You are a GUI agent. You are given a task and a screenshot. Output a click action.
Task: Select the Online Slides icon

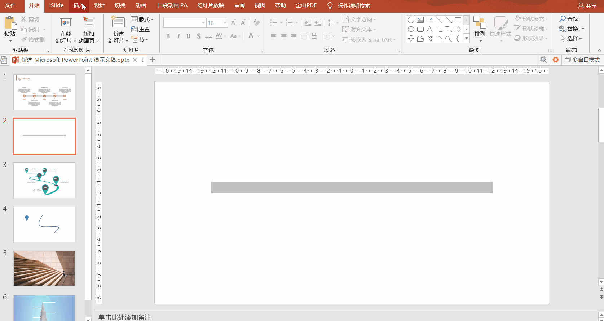click(66, 22)
